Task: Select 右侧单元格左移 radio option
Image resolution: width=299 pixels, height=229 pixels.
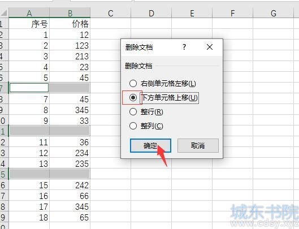Action: (x=133, y=83)
